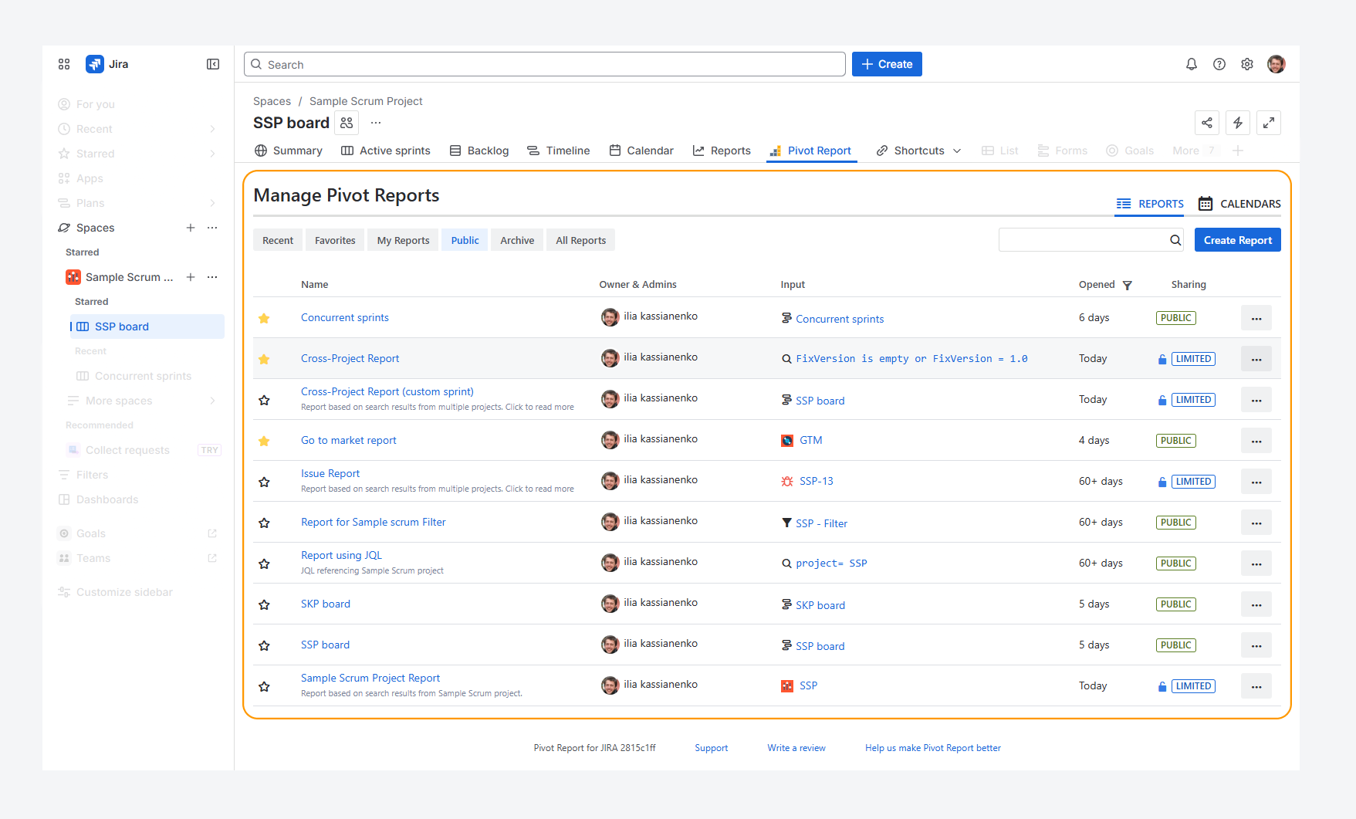The image size is (1356, 819).
Task: Unfavorite the Go to market report star
Action: pos(264,441)
